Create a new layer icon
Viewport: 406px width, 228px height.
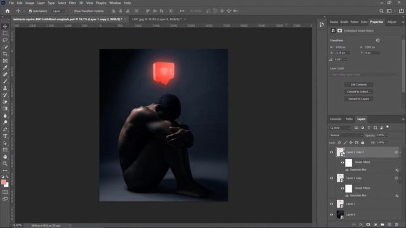point(389,225)
